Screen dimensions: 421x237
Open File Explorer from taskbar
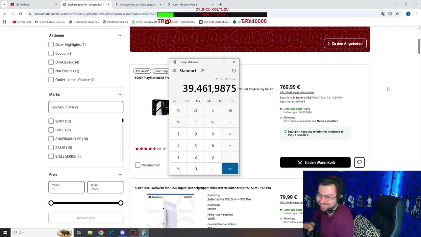(90, 233)
